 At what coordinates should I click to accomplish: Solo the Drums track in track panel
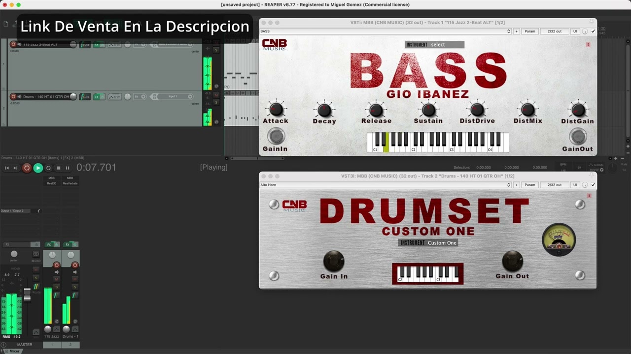tap(216, 102)
